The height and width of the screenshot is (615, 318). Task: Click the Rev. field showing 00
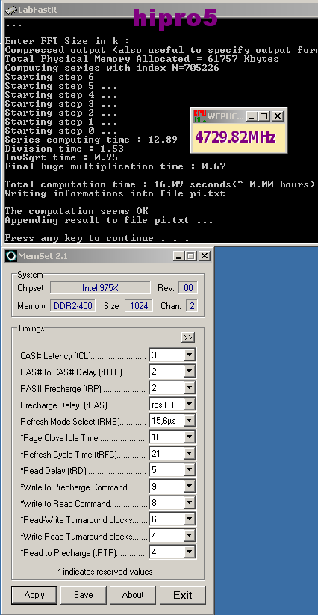[x=188, y=287]
